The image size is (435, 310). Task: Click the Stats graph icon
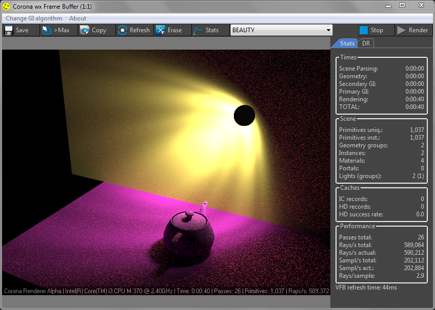point(198,30)
